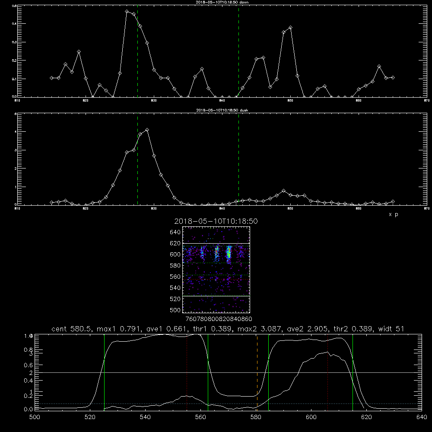The height and width of the screenshot is (432, 432).
Task: Click the '640' label on the color image y-axis
Action: coord(175,232)
